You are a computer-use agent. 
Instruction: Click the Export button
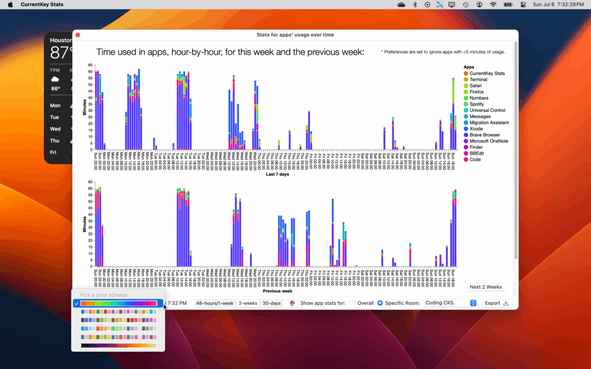point(495,303)
